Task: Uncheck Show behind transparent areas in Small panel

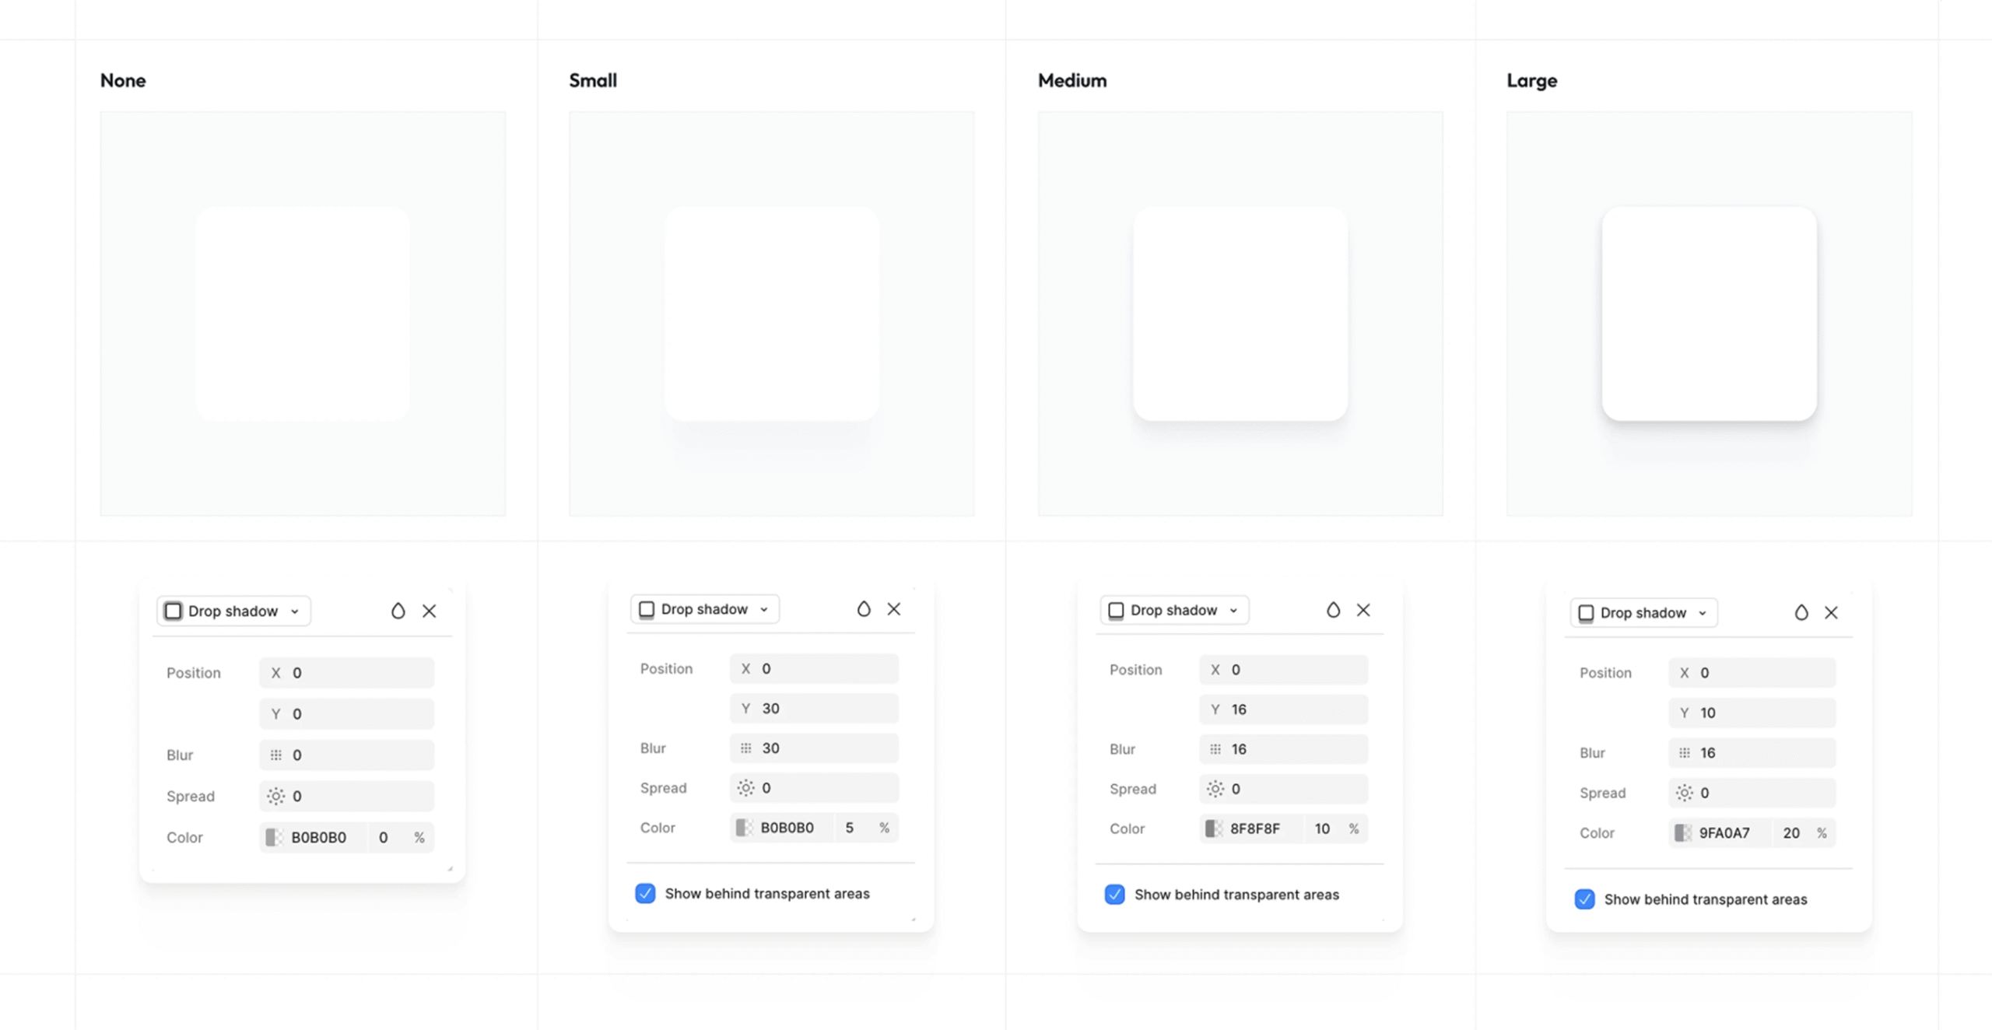Action: pos(645,893)
